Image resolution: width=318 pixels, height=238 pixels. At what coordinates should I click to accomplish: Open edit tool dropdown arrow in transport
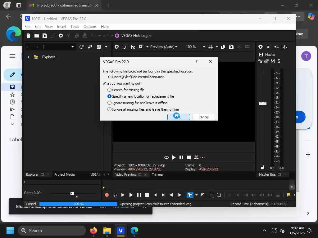pos(196,195)
